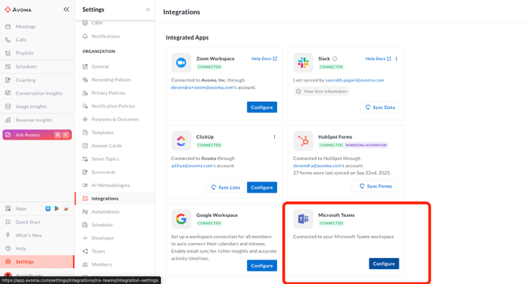This screenshot has height=284, width=529.
Task: Open ClickUp card three-dot menu
Action: point(274,136)
